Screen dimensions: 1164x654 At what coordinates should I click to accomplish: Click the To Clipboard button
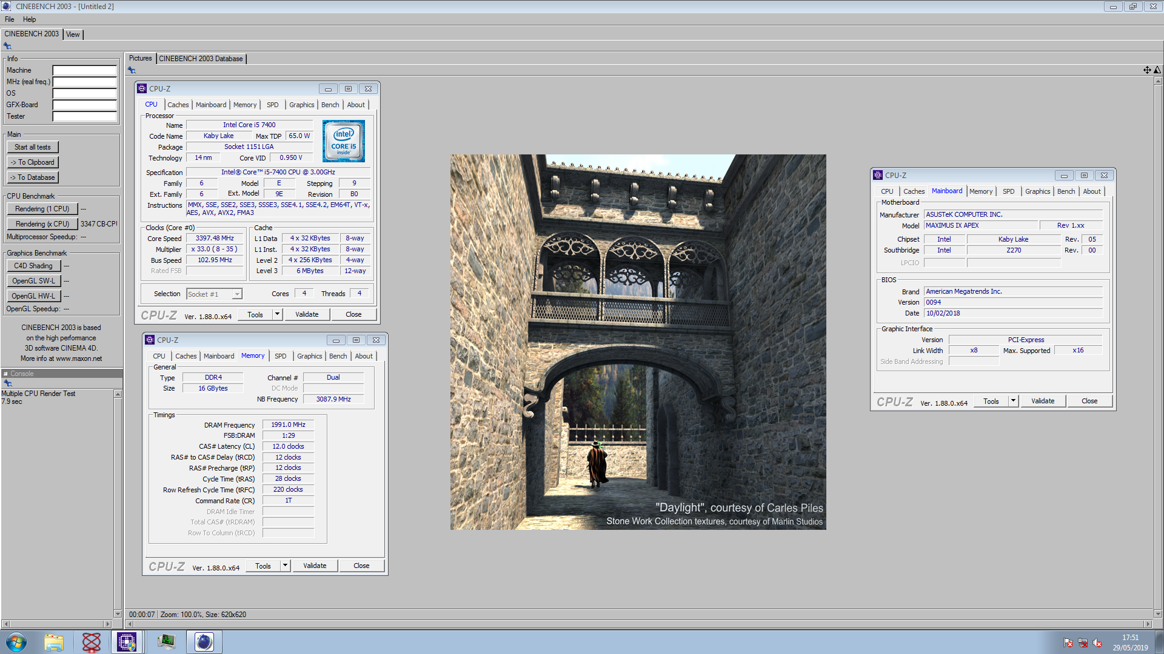click(33, 162)
